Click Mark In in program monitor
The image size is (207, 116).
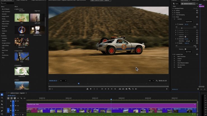coord(94,89)
